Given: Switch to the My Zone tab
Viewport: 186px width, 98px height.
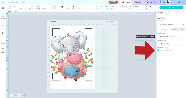Looking at the screenshot, I should pos(151,2).
